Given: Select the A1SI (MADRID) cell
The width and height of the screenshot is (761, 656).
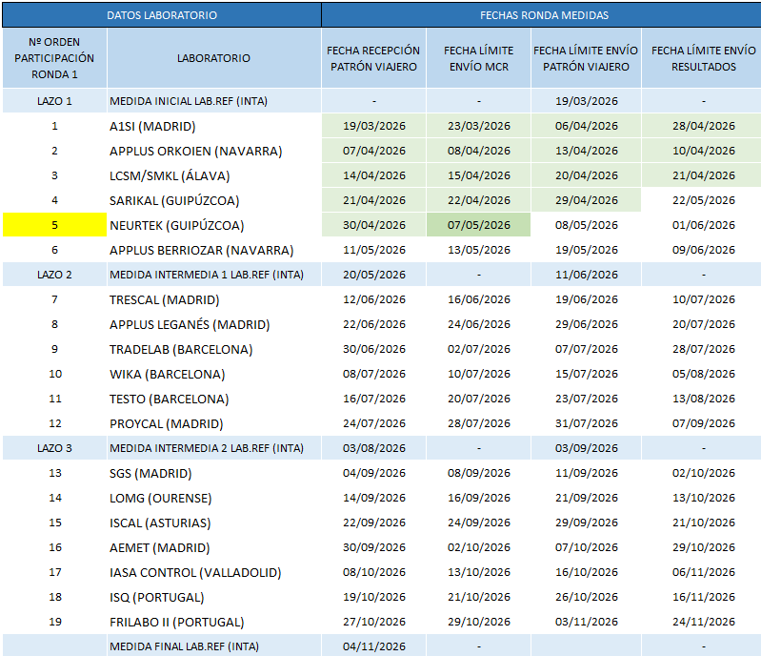Looking at the screenshot, I should [213, 127].
